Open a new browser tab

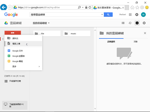click(127, 8)
